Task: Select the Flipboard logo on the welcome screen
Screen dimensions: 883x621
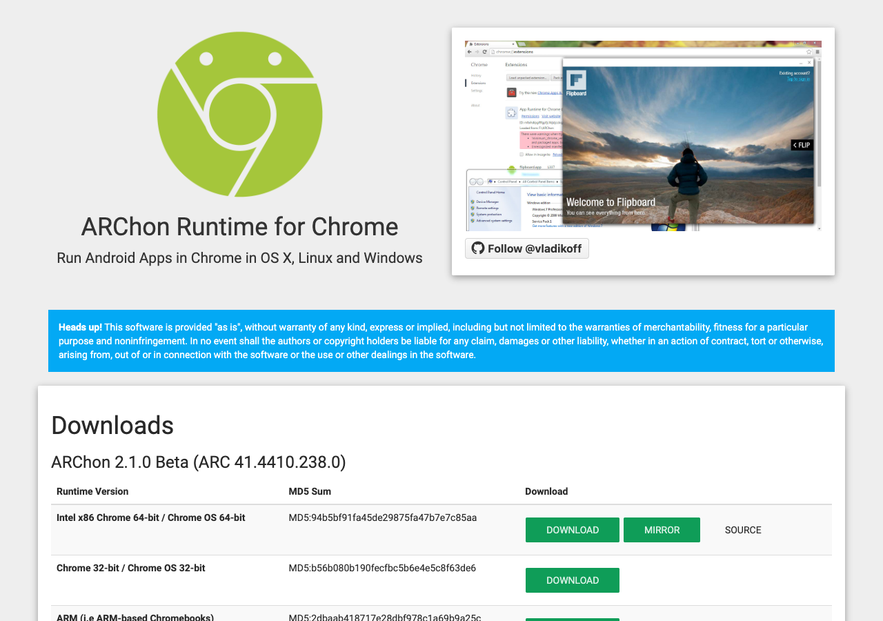Action: (577, 81)
